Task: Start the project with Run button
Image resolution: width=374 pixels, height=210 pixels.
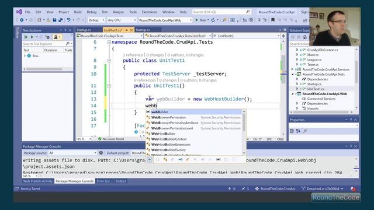Action: pos(200,20)
